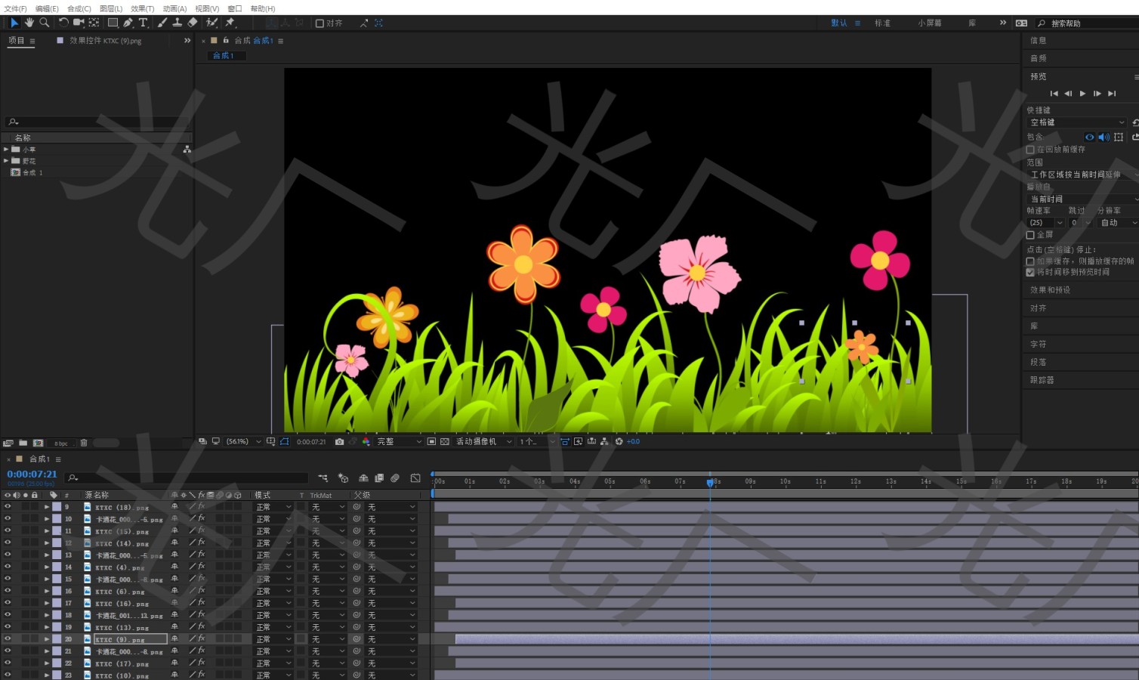Viewport: 1139px width, 680px height.
Task: Click the new composition icon in project panel
Action: point(38,443)
